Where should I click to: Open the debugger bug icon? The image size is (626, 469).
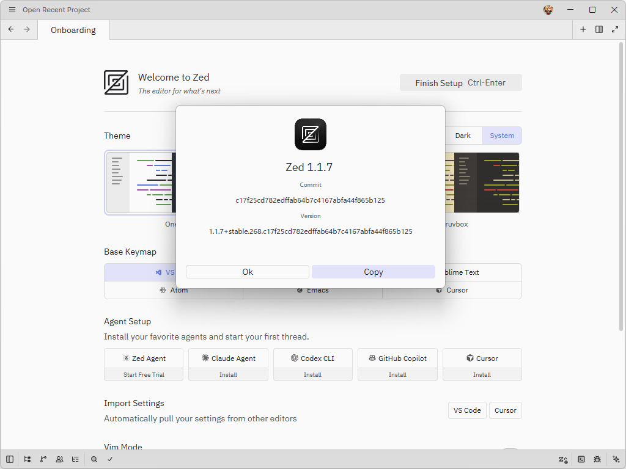tap(597, 459)
